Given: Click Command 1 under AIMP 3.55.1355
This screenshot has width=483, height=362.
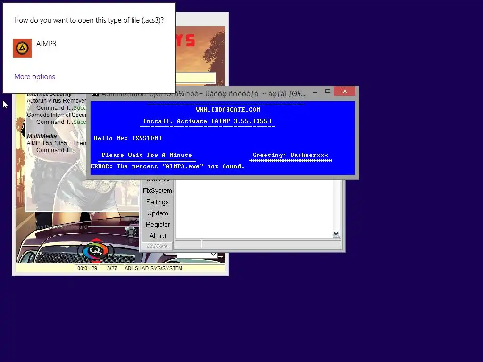Looking at the screenshot, I should click(55, 150).
